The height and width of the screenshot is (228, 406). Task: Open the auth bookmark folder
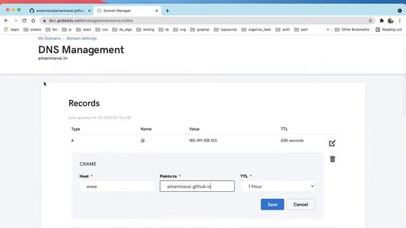[x=282, y=30]
